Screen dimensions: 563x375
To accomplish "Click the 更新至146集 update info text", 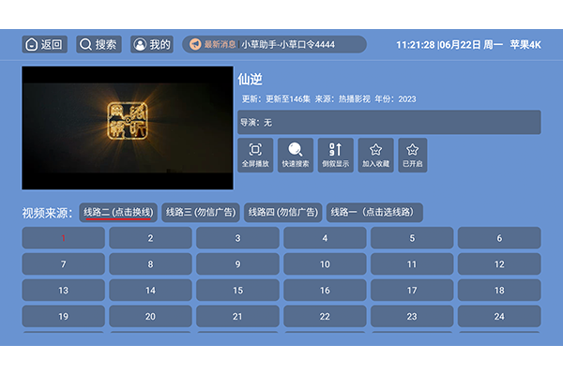I will (x=288, y=99).
